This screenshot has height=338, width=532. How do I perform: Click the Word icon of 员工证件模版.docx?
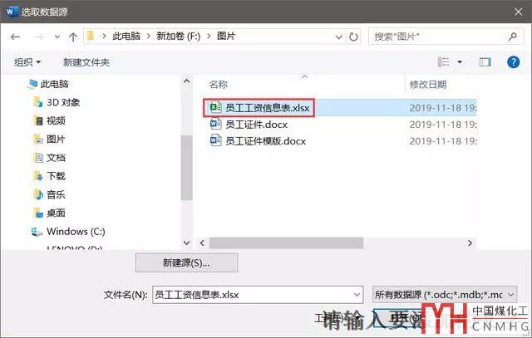click(x=216, y=140)
